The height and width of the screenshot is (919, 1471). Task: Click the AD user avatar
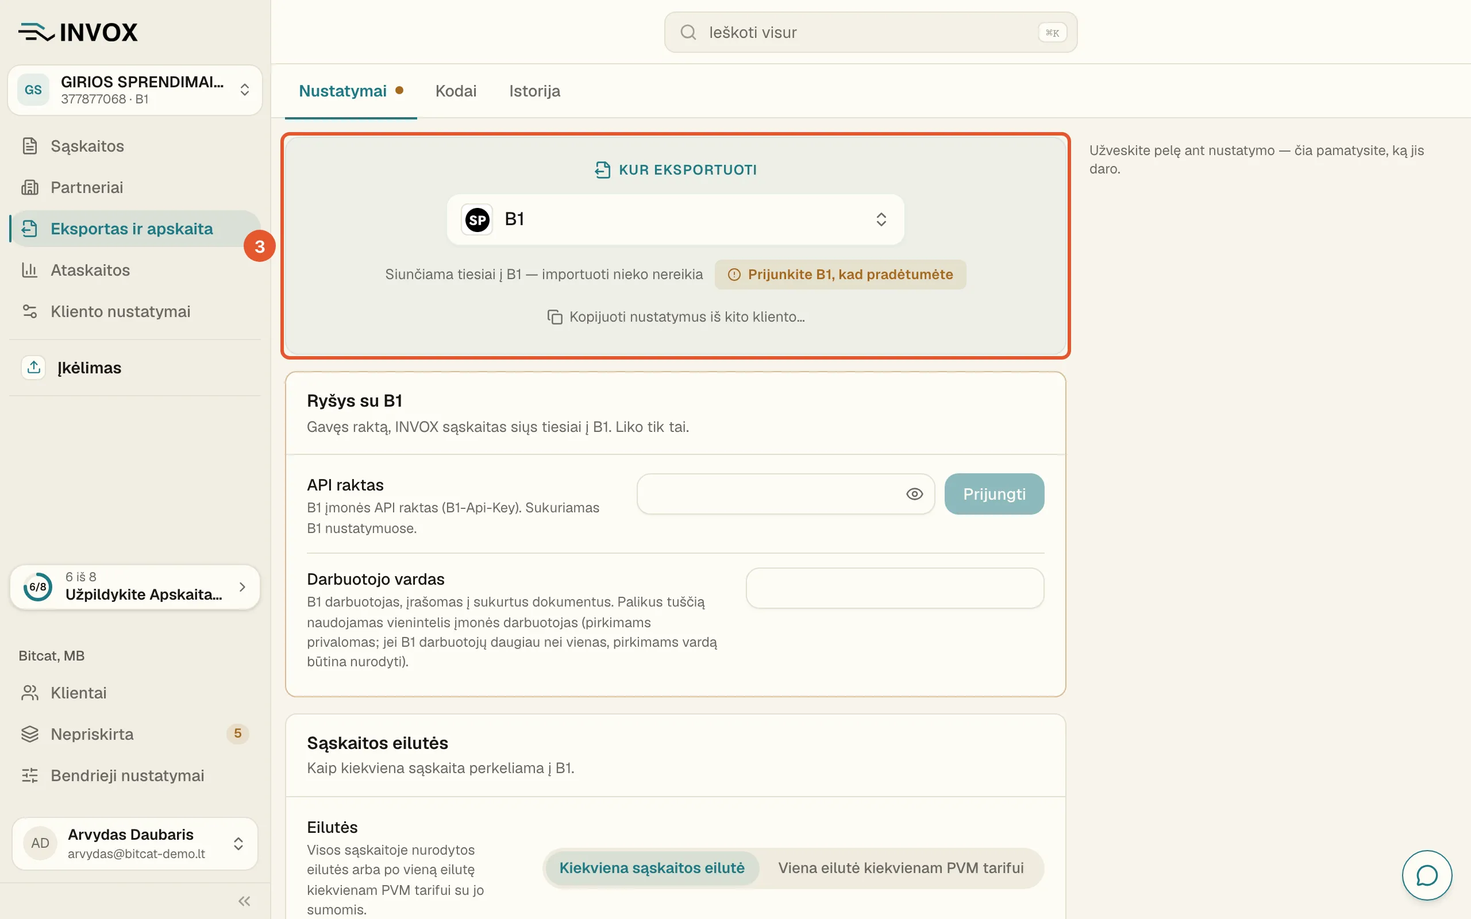click(40, 843)
